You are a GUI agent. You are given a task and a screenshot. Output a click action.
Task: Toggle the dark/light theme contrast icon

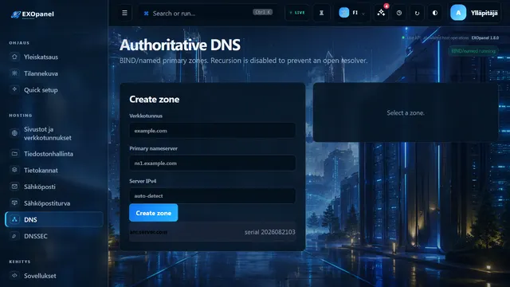tap(435, 13)
